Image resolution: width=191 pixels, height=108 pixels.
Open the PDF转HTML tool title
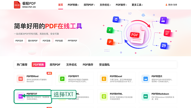[116, 94]
